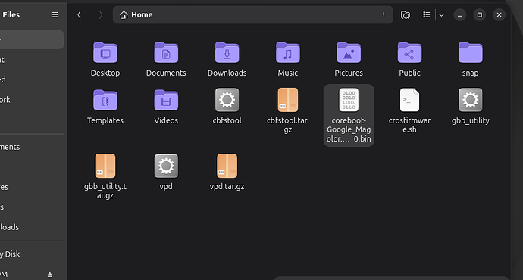The height and width of the screenshot is (280, 523).
Task: Open the Downloads folder
Action: 227,59
